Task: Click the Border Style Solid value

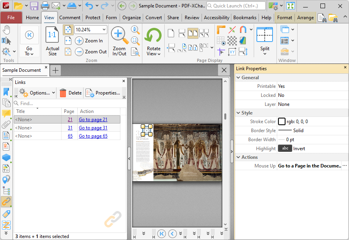Action: tap(313, 131)
